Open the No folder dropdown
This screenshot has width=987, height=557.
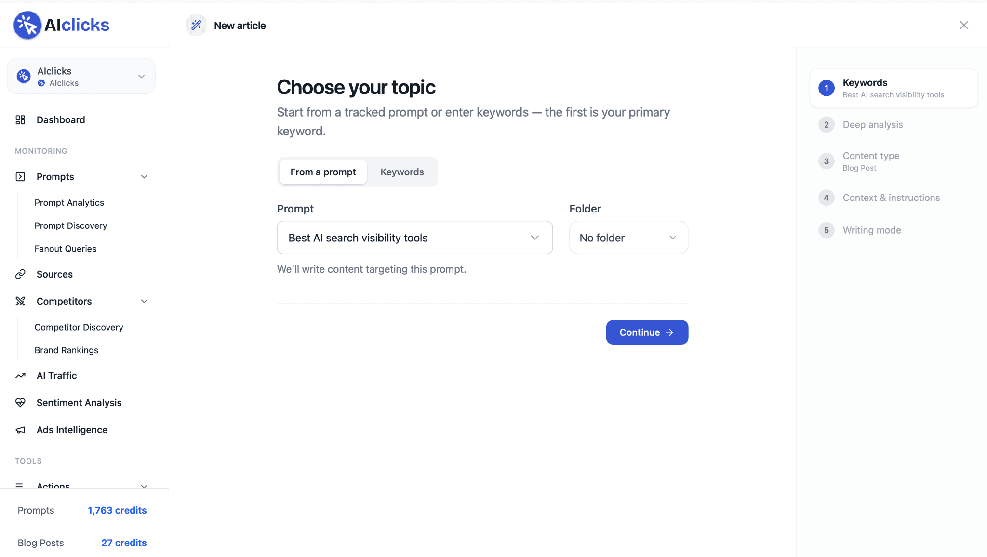point(628,238)
